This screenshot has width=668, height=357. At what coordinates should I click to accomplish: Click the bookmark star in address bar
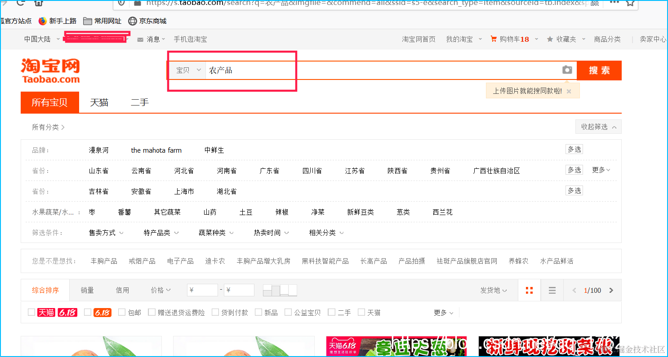click(x=629, y=3)
